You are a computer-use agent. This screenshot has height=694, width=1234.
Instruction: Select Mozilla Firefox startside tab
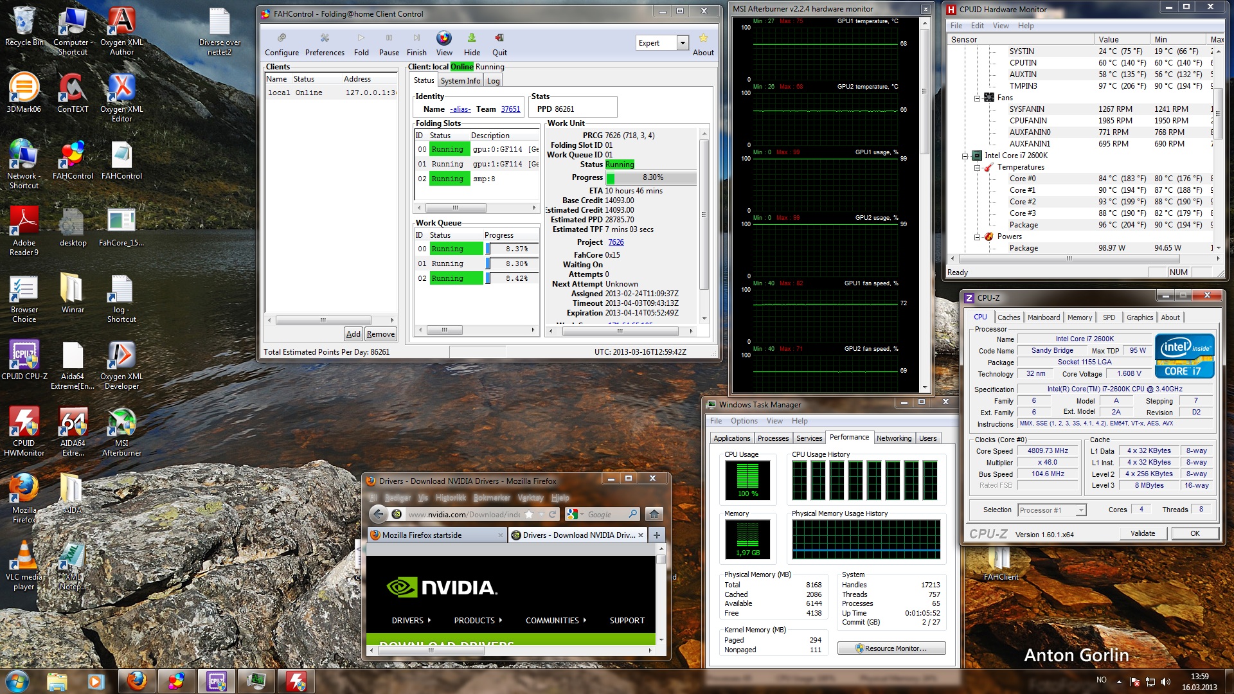[436, 535]
